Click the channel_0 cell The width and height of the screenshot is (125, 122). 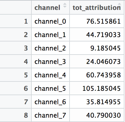click(50, 21)
